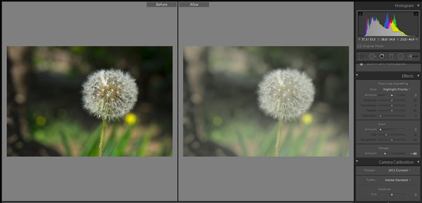This screenshot has width=422, height=203.
Task: Click the Grain Size value 25
Action: (x=415, y=134)
